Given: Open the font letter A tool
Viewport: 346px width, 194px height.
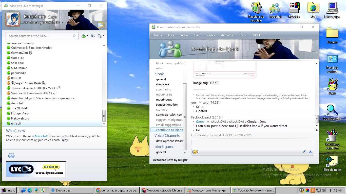Looking at the screenshot, I should point(310,152).
